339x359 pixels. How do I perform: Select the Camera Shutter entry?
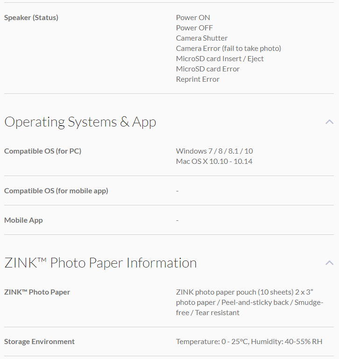point(202,38)
